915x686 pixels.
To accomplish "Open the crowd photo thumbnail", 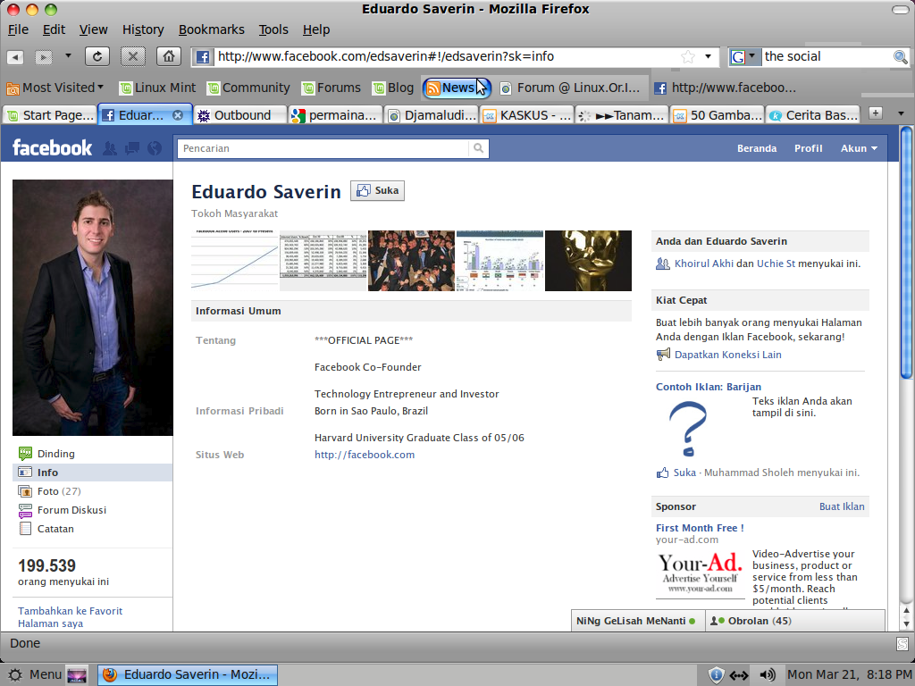I will click(x=411, y=260).
